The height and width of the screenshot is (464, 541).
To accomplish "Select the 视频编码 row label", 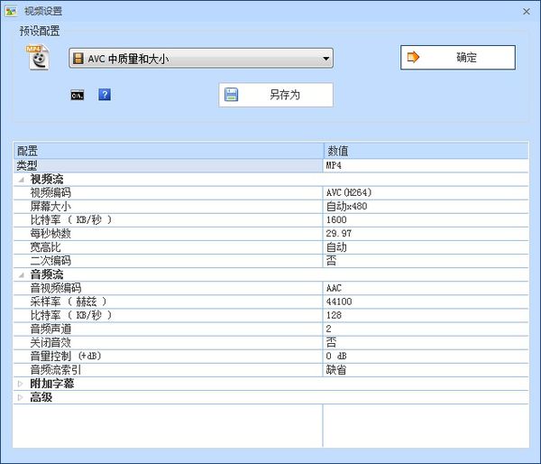I will point(50,193).
